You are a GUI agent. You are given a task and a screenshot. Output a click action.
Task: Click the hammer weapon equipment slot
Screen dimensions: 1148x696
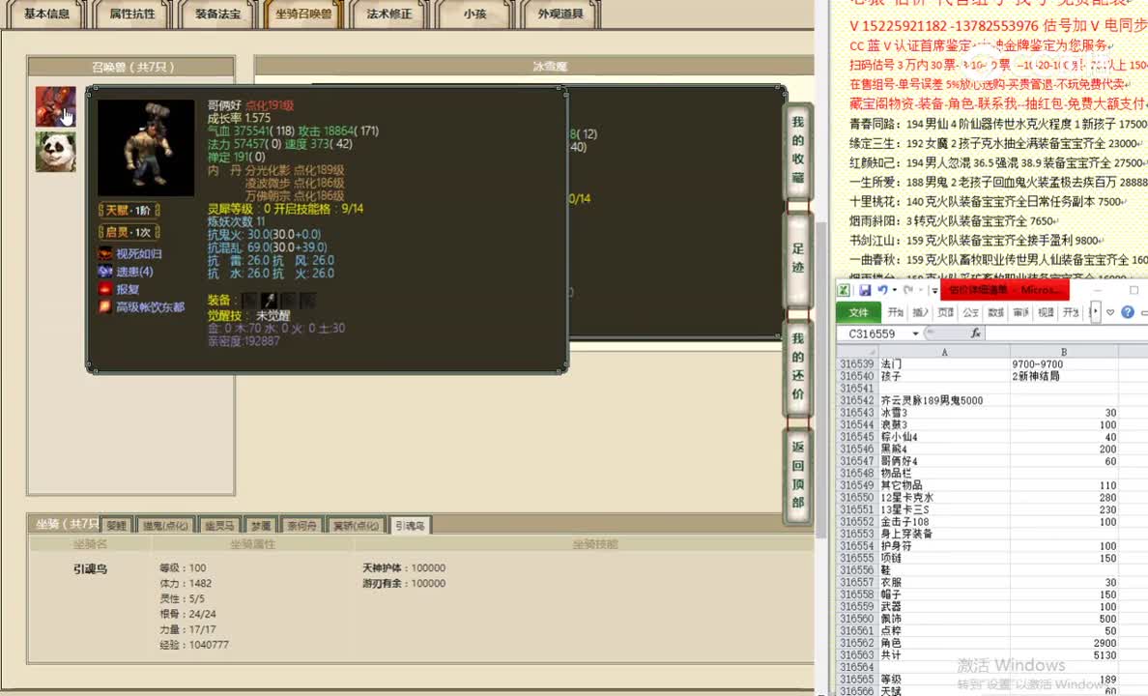point(270,300)
